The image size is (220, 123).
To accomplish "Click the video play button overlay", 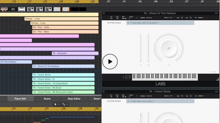I will [110, 62].
